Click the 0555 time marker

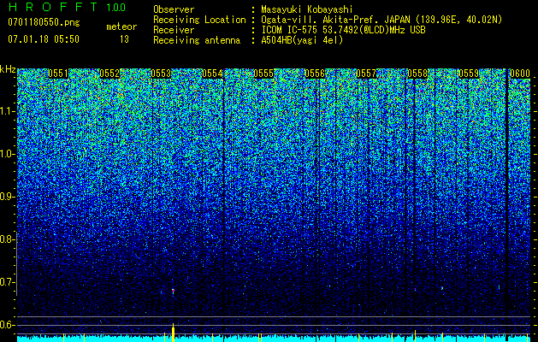point(263,74)
